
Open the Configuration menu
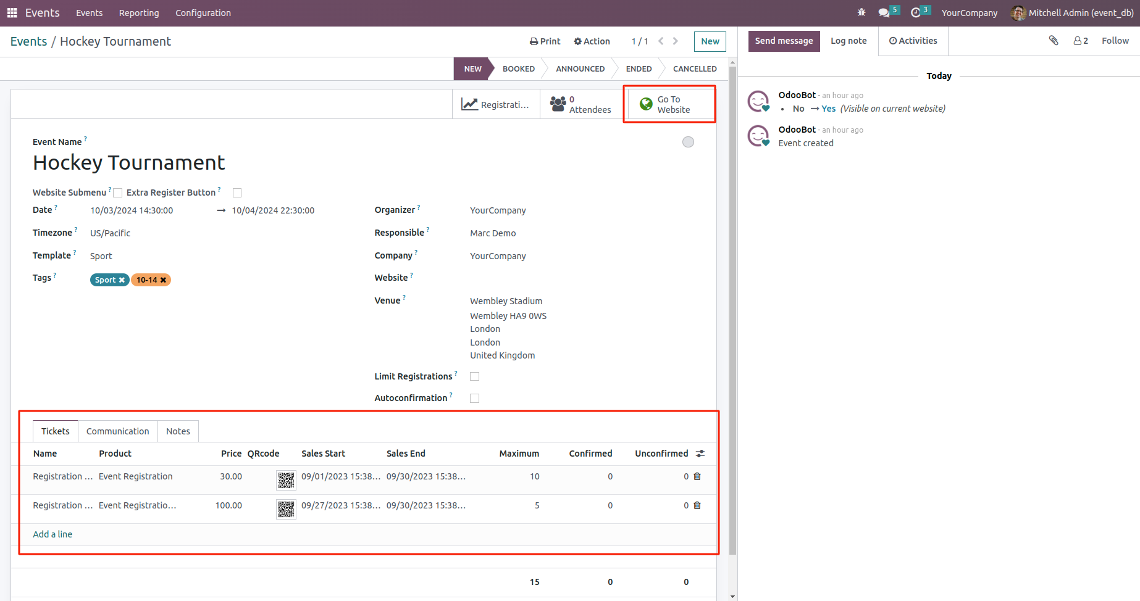coord(203,13)
